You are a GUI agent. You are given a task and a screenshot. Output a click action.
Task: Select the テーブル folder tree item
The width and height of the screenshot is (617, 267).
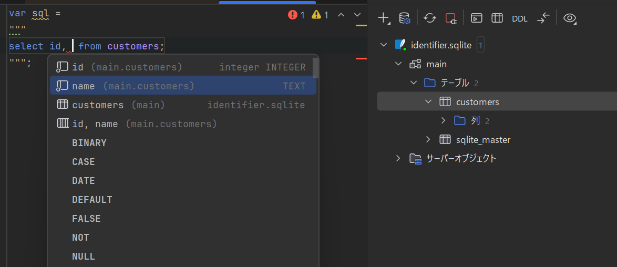(x=455, y=83)
